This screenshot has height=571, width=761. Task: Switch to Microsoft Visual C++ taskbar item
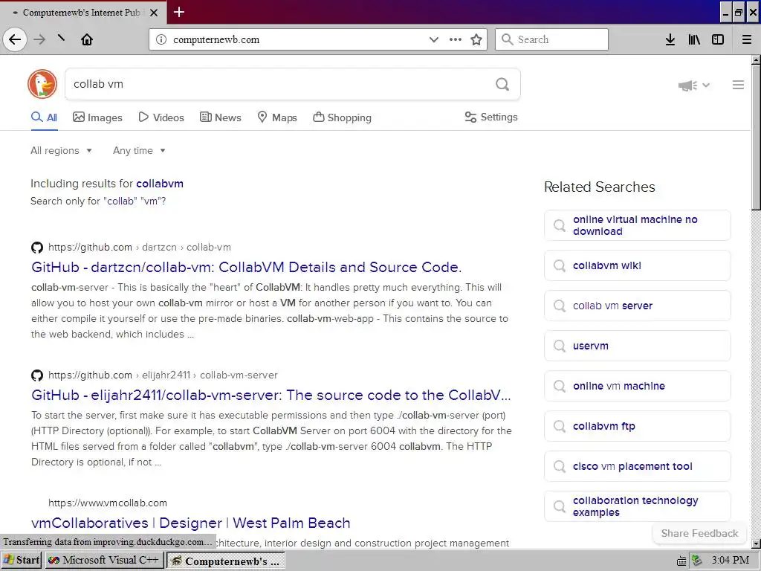[x=105, y=561]
